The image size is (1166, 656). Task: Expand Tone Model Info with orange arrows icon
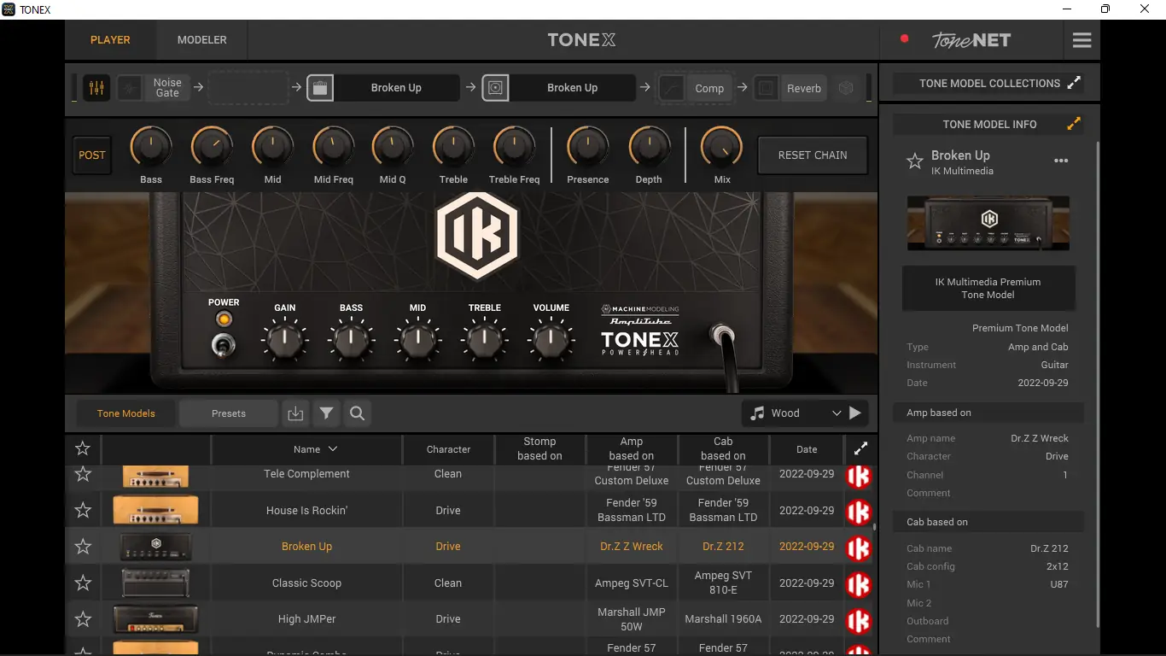pos(1075,124)
